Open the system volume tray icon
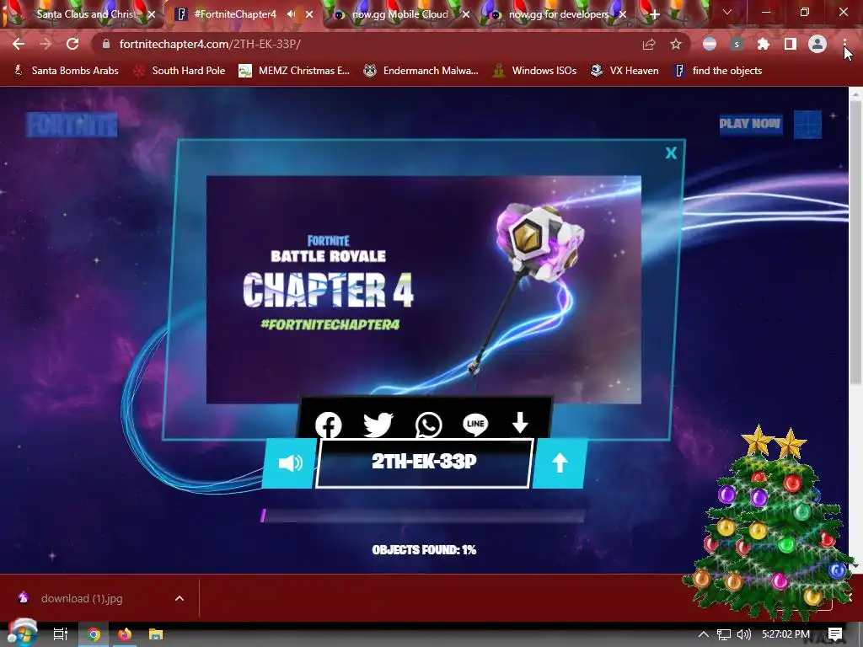The image size is (863, 647). pyautogui.click(x=743, y=634)
